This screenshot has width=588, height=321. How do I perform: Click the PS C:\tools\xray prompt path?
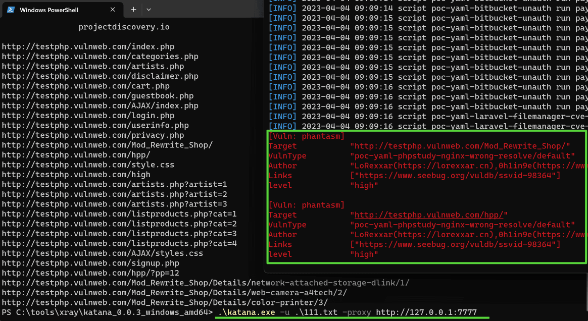107,312
